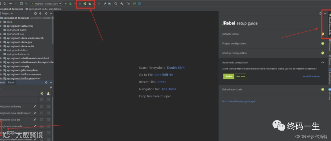Image resolution: width=331 pixels, height=141 pixels.
Task: Open the aiXcoder side tab
Action: point(329,94)
